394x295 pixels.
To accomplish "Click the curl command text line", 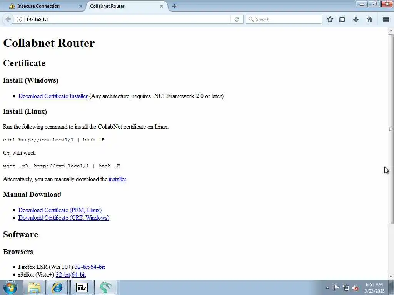I will [x=54, y=140].
